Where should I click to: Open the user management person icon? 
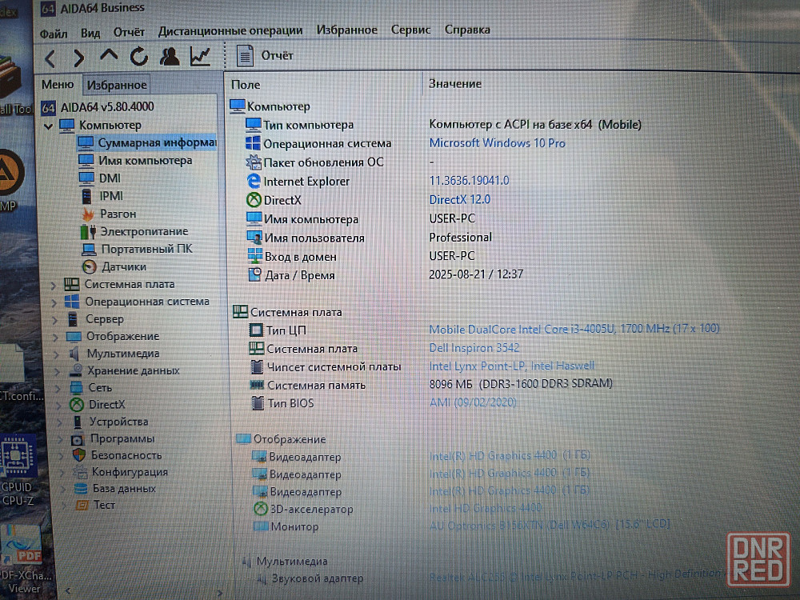click(x=170, y=56)
